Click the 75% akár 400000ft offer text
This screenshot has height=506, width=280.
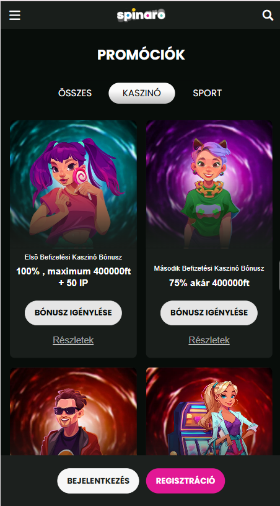click(209, 283)
